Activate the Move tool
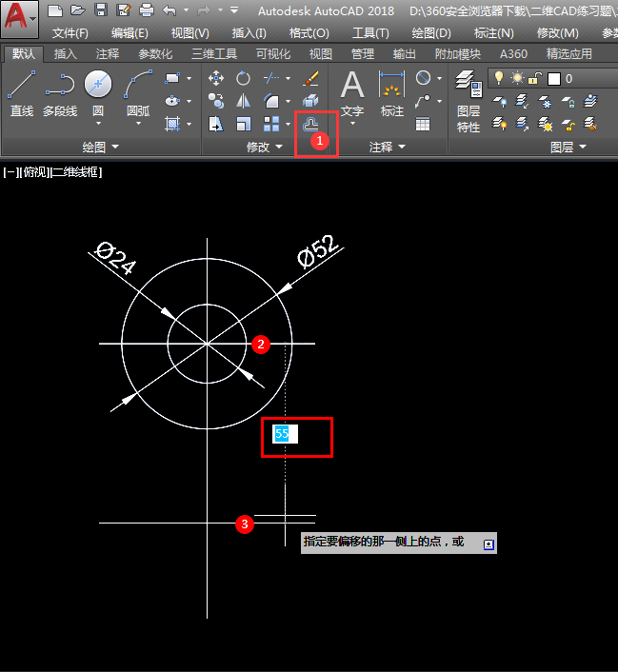Viewport: 618px width, 672px height. pos(216,78)
